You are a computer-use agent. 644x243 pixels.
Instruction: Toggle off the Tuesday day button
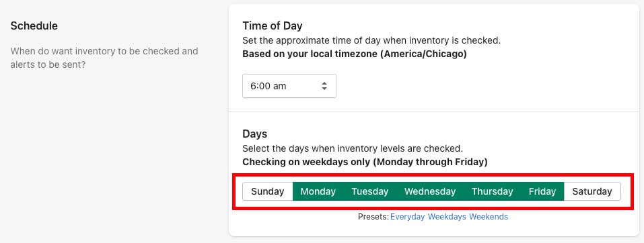(x=369, y=191)
